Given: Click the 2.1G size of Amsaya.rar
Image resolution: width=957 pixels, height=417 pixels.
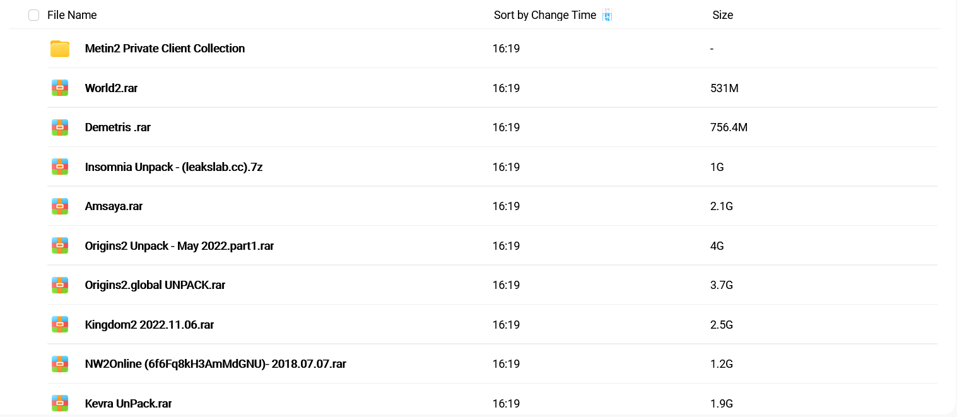Looking at the screenshot, I should [x=721, y=206].
